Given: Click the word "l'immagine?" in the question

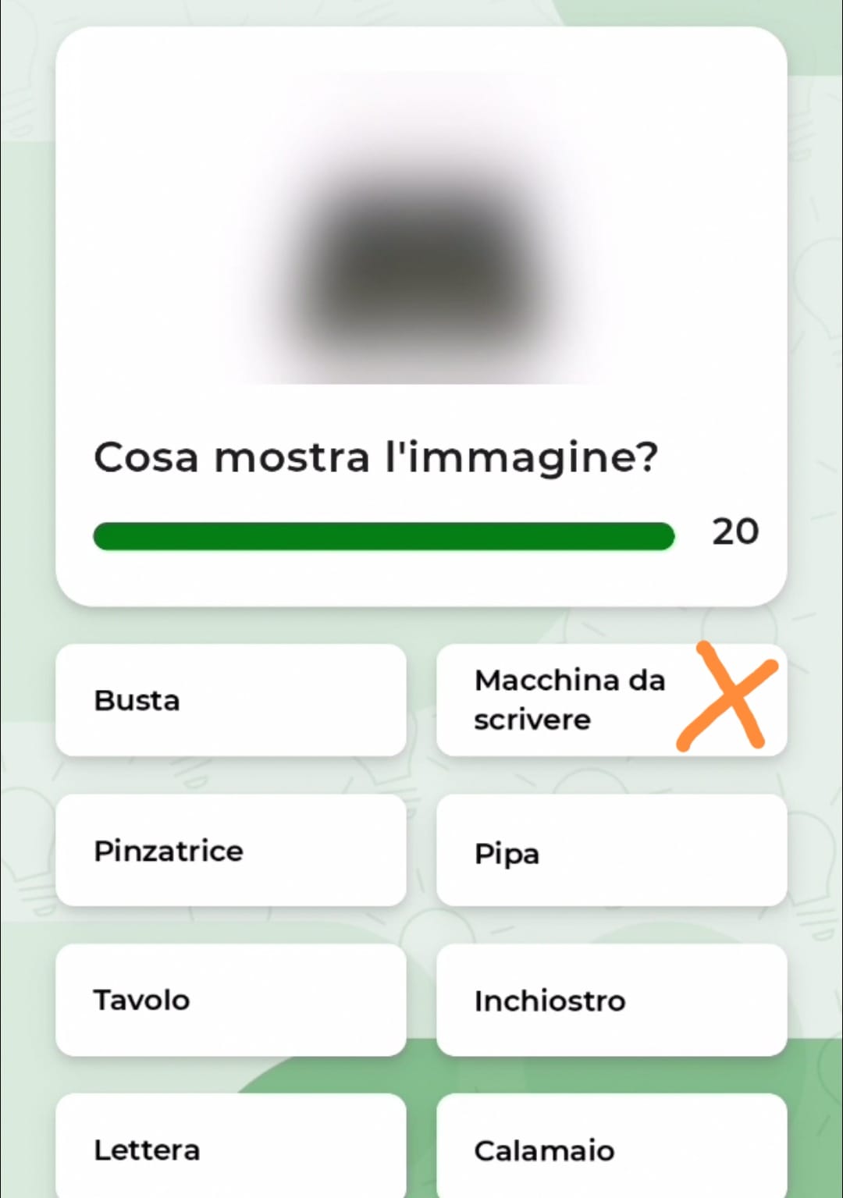Looking at the screenshot, I should click(x=522, y=457).
